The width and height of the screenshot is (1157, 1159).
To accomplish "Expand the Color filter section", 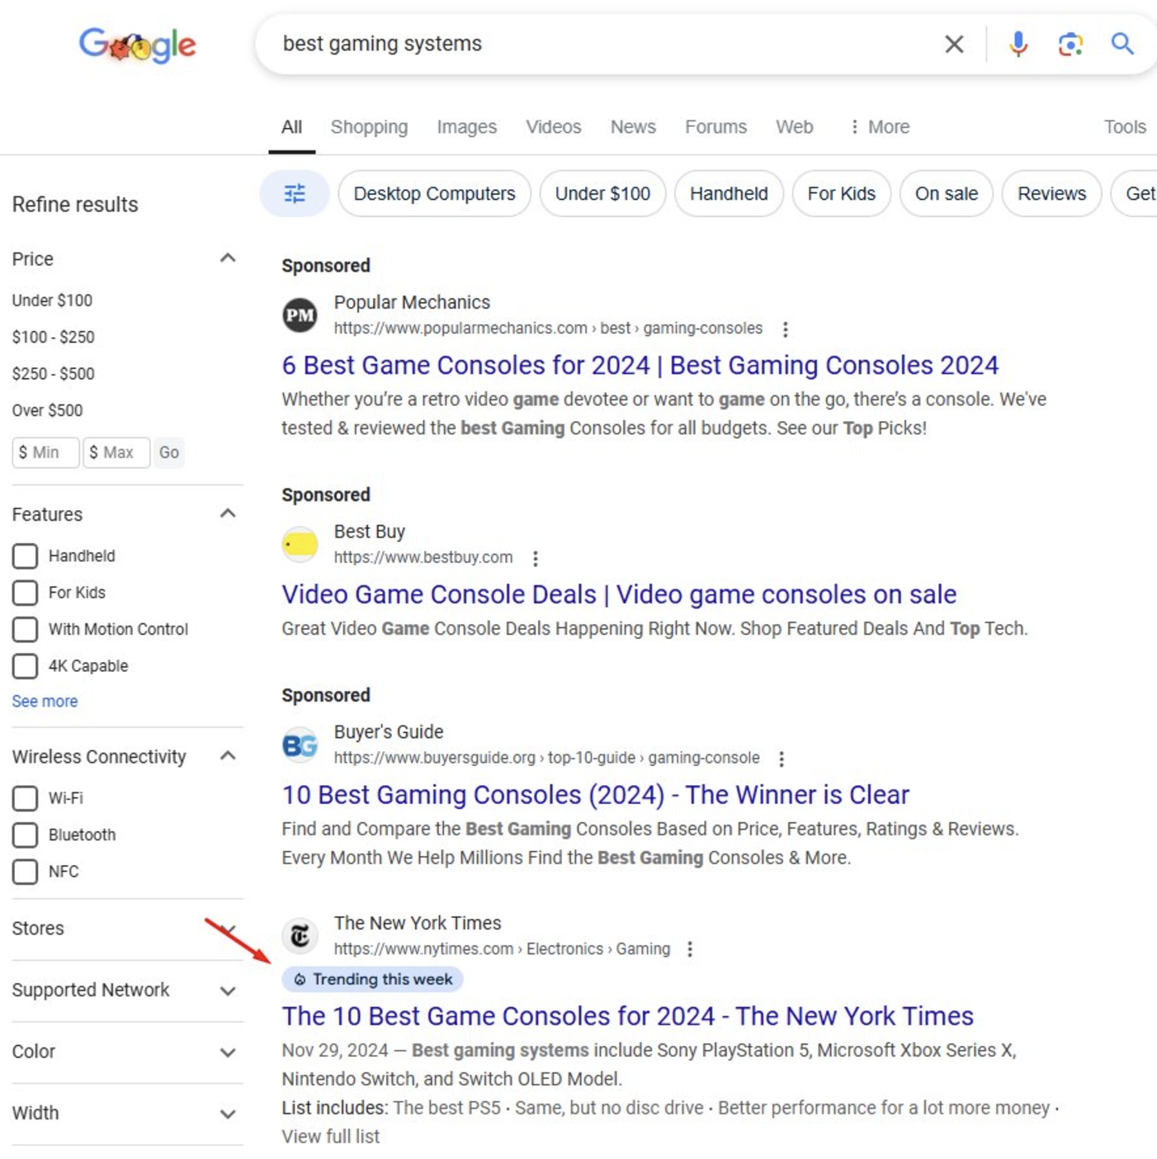I will (228, 1052).
